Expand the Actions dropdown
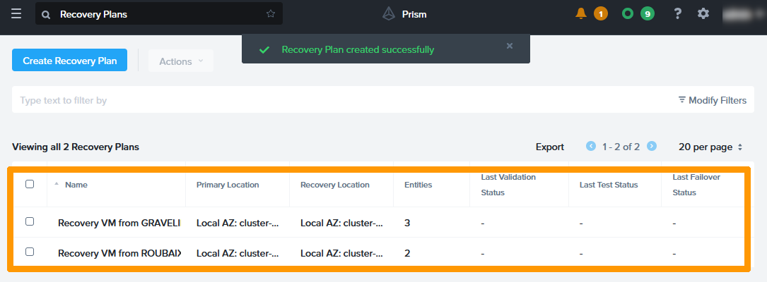The width and height of the screenshot is (767, 282). pyautogui.click(x=181, y=61)
